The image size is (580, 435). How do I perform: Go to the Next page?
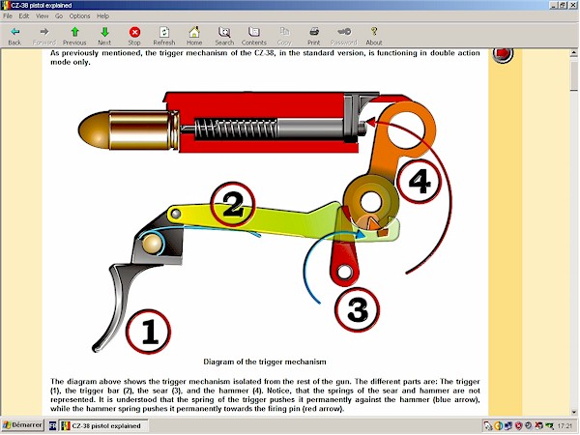[104, 36]
